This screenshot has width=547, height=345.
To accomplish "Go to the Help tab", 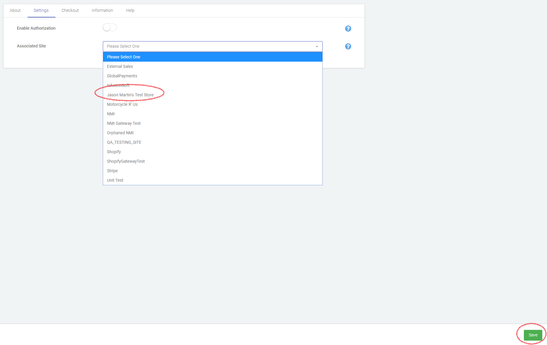I will (x=130, y=10).
